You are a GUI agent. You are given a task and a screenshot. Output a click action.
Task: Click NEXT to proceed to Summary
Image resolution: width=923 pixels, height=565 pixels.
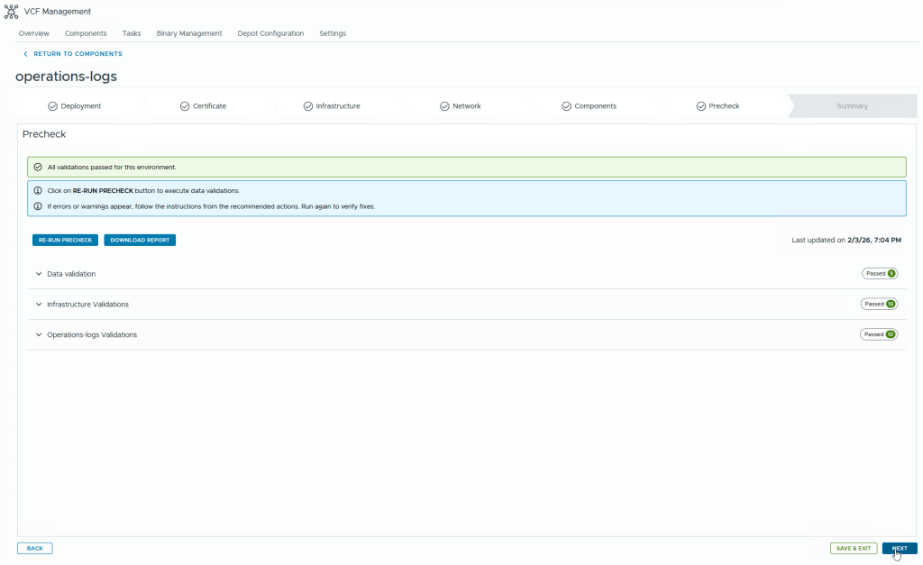899,548
